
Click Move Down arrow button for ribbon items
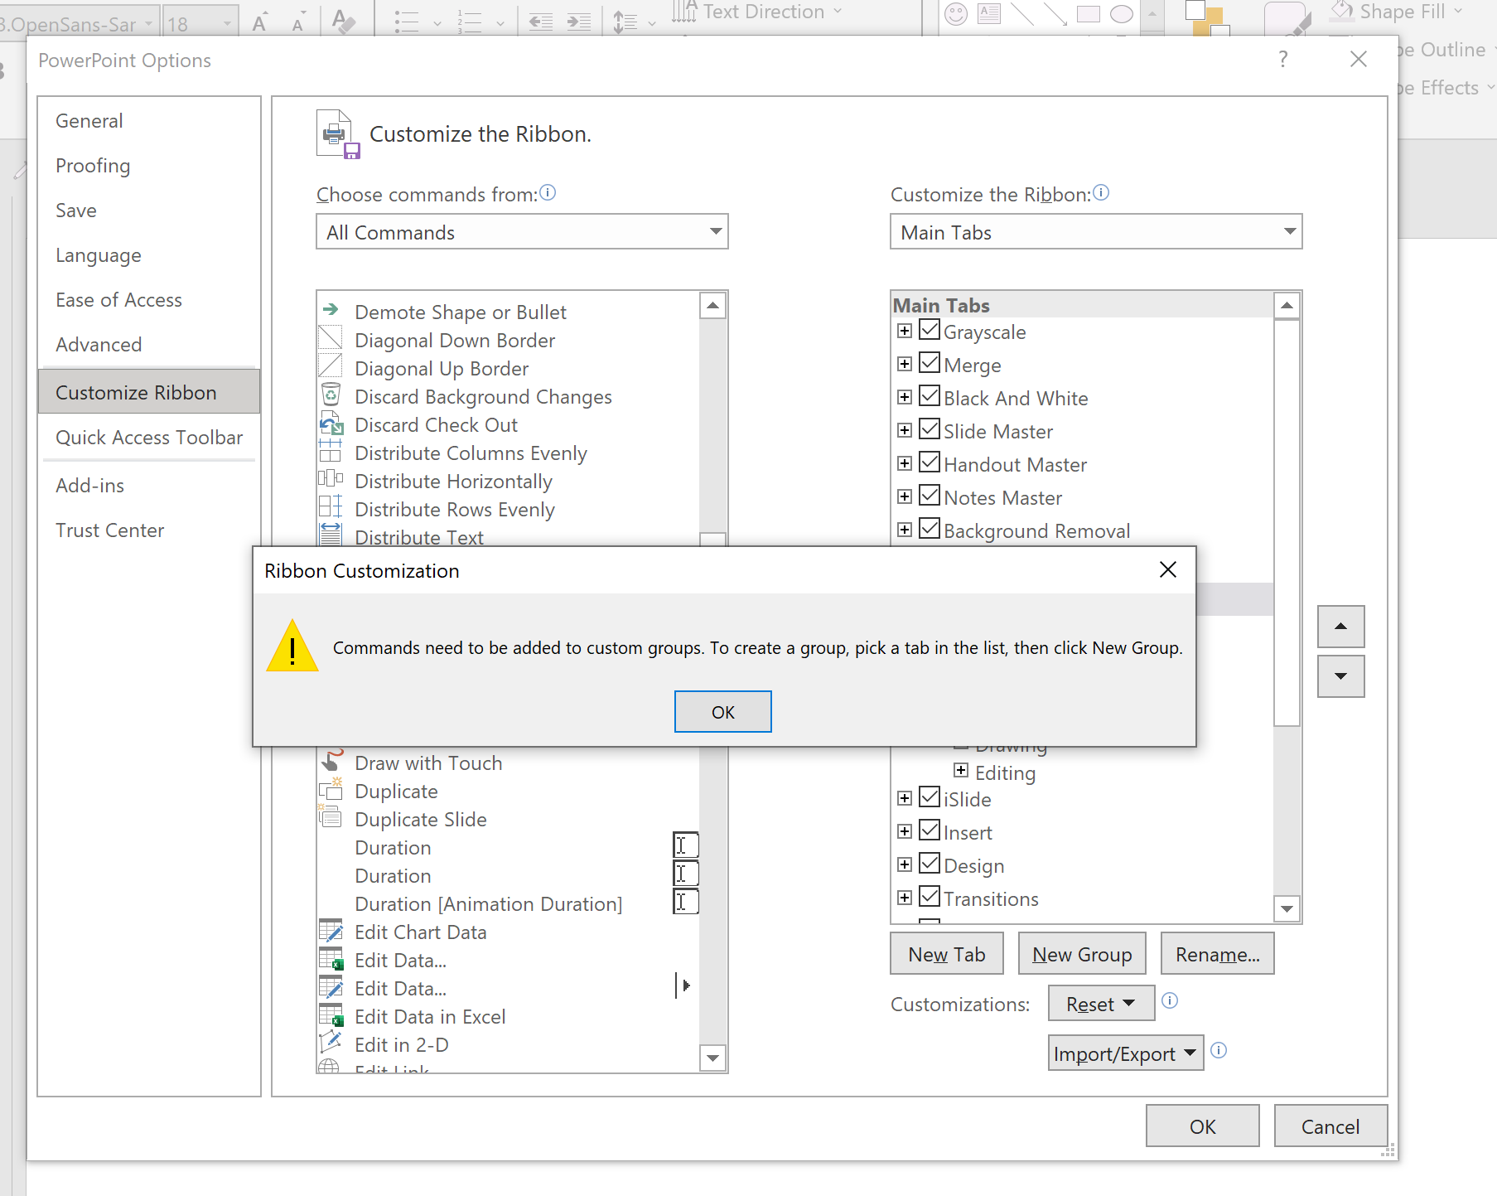[x=1341, y=676]
